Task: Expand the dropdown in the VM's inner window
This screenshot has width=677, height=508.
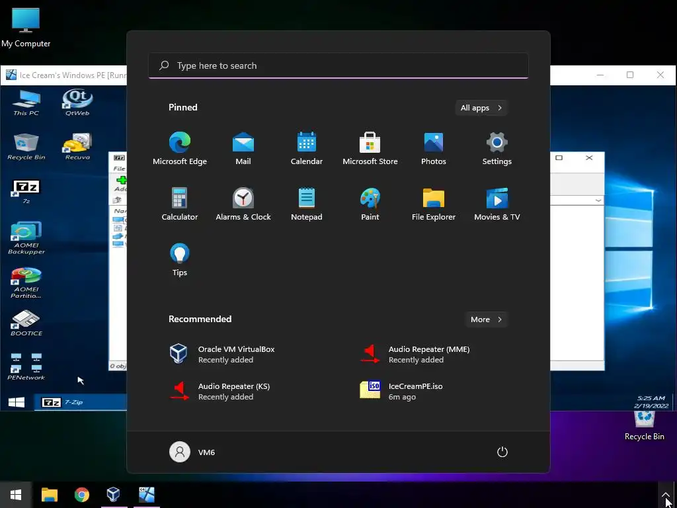Action: tap(598, 200)
